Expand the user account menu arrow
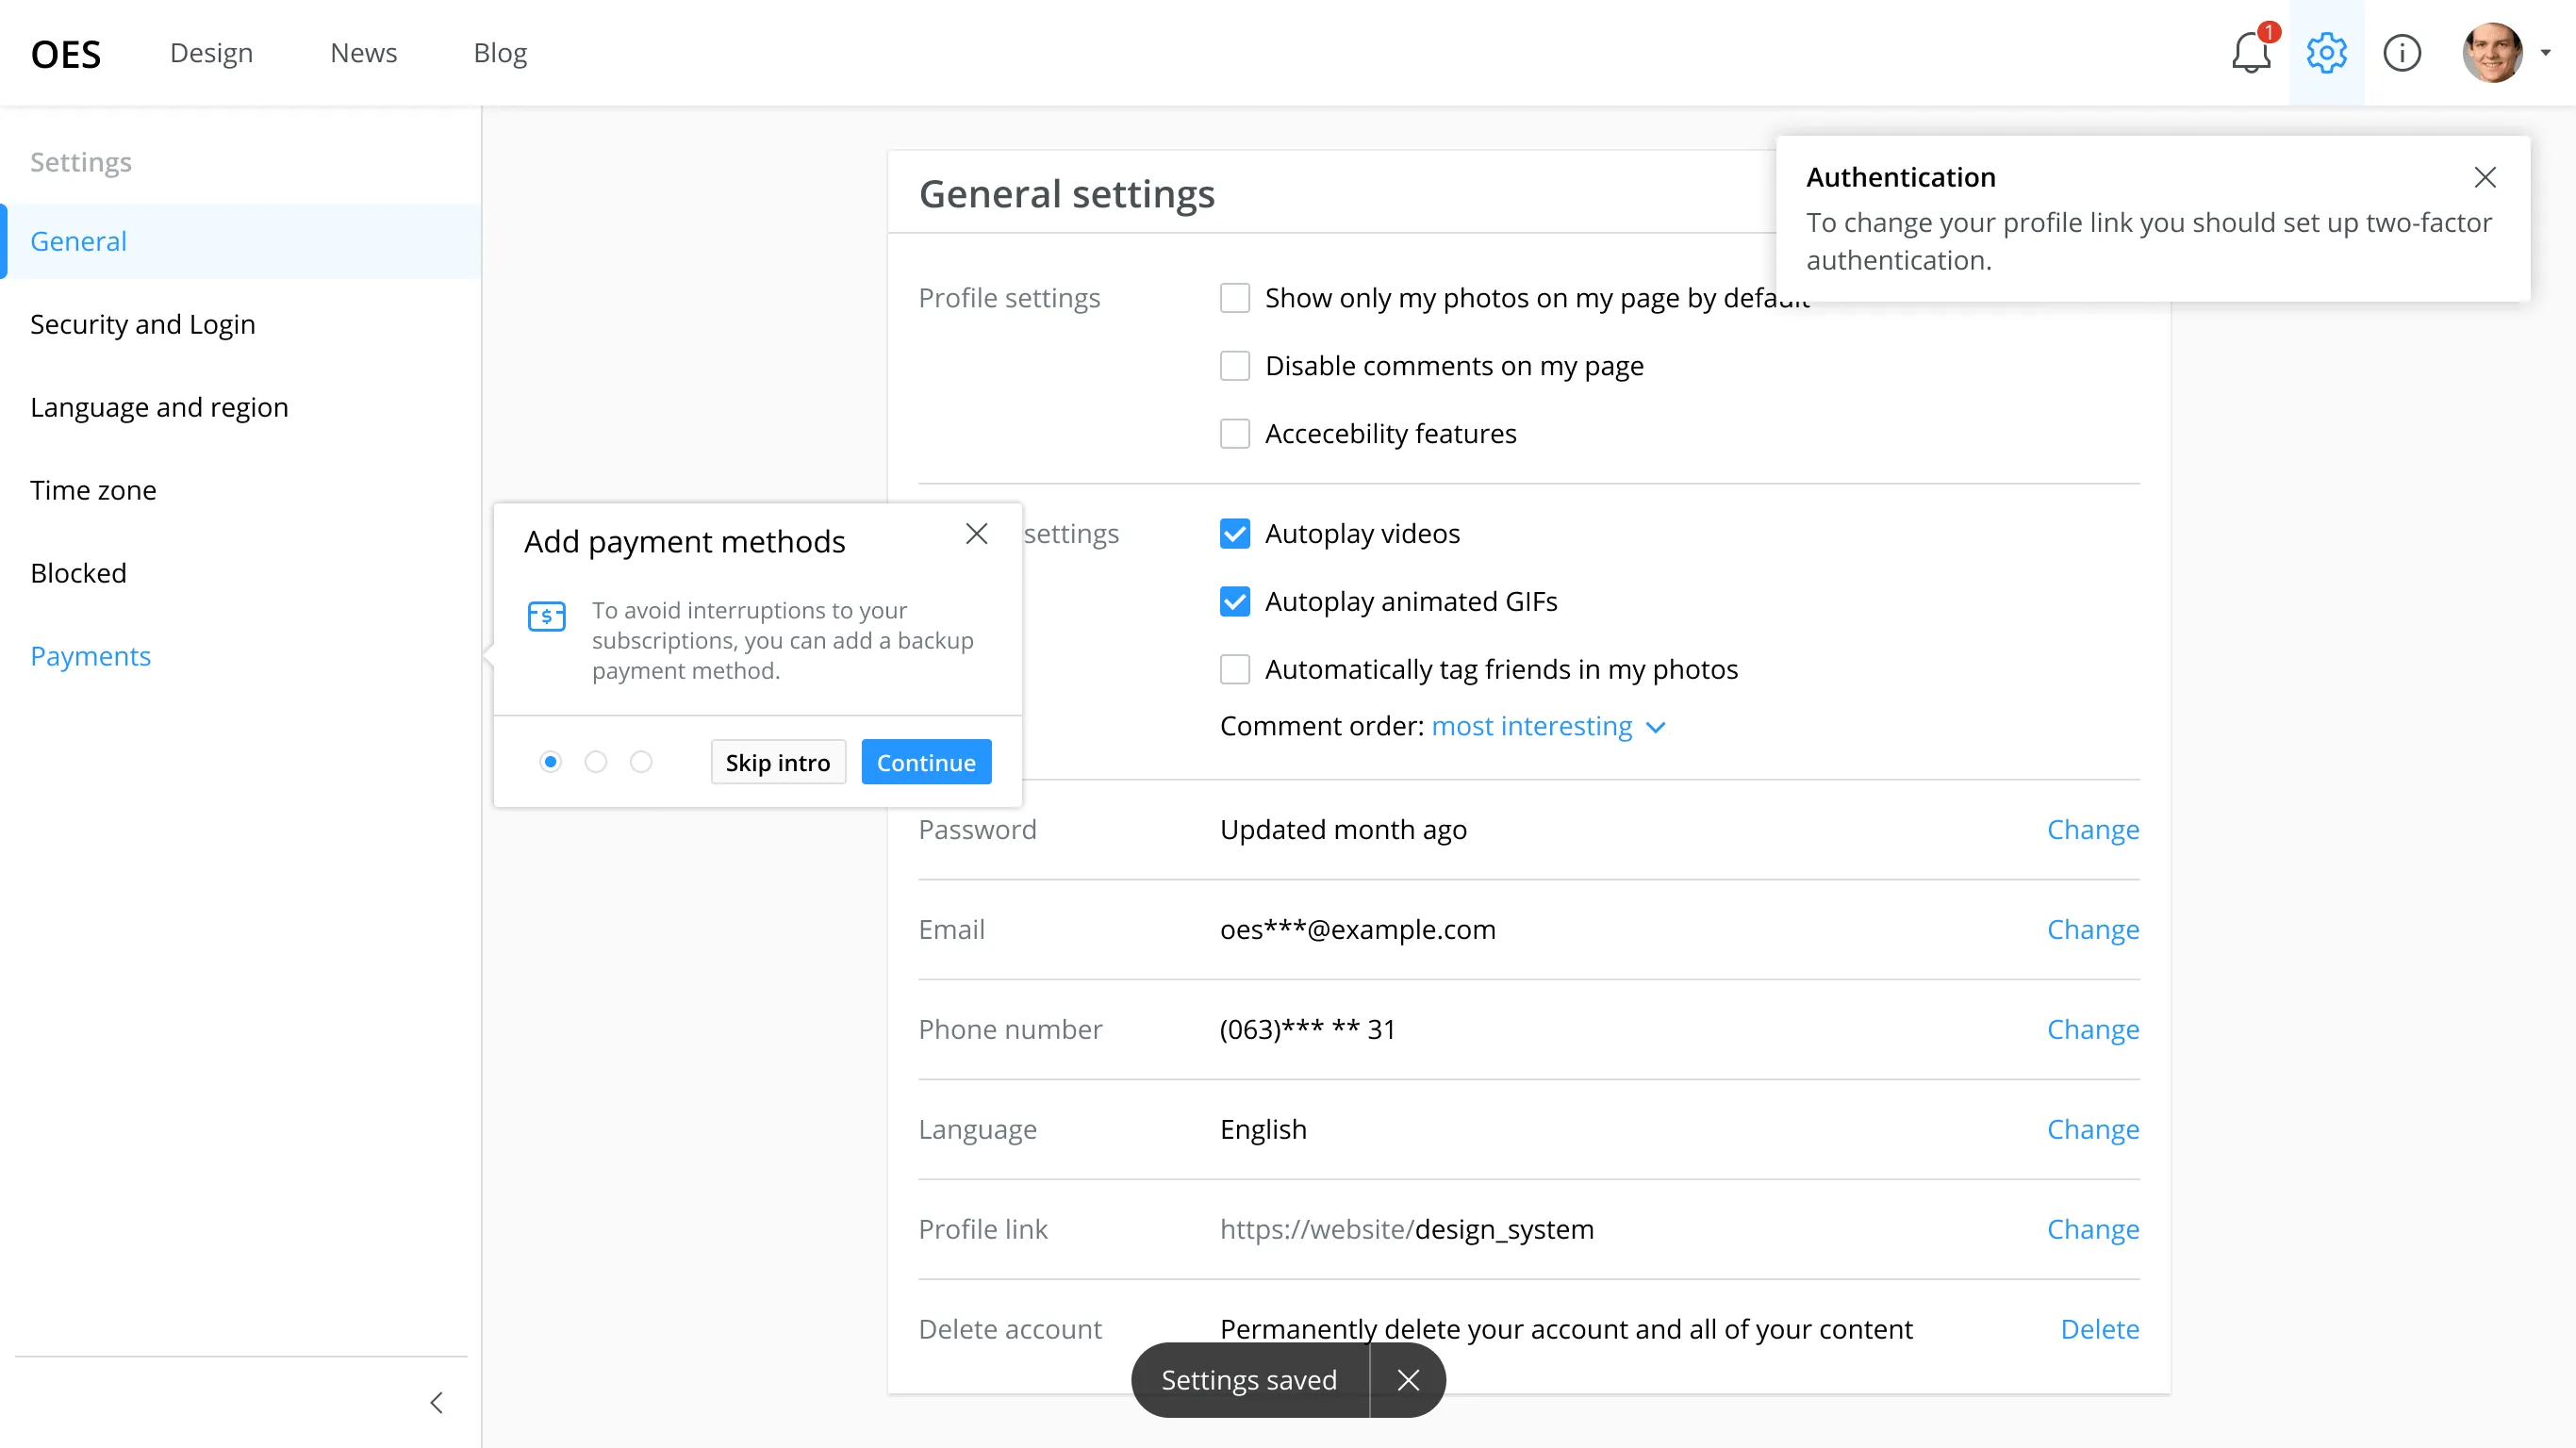The height and width of the screenshot is (1448, 2576). coord(2545,53)
